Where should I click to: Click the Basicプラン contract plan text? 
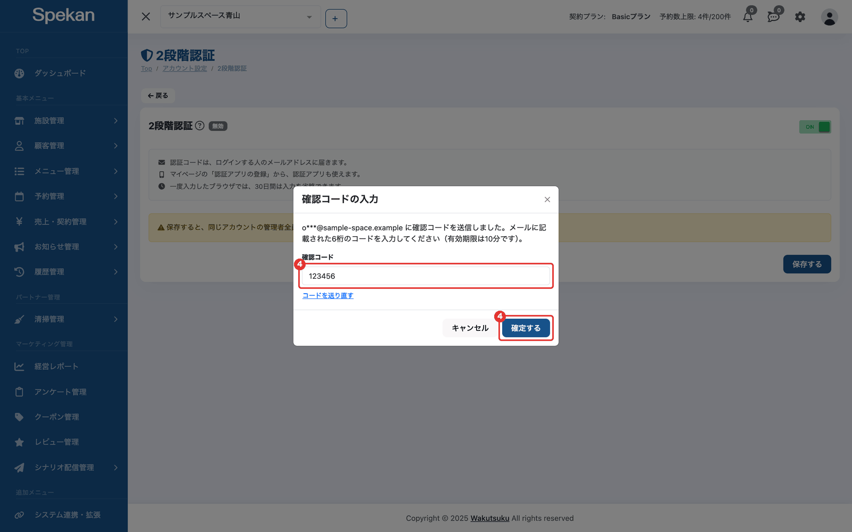point(631,17)
